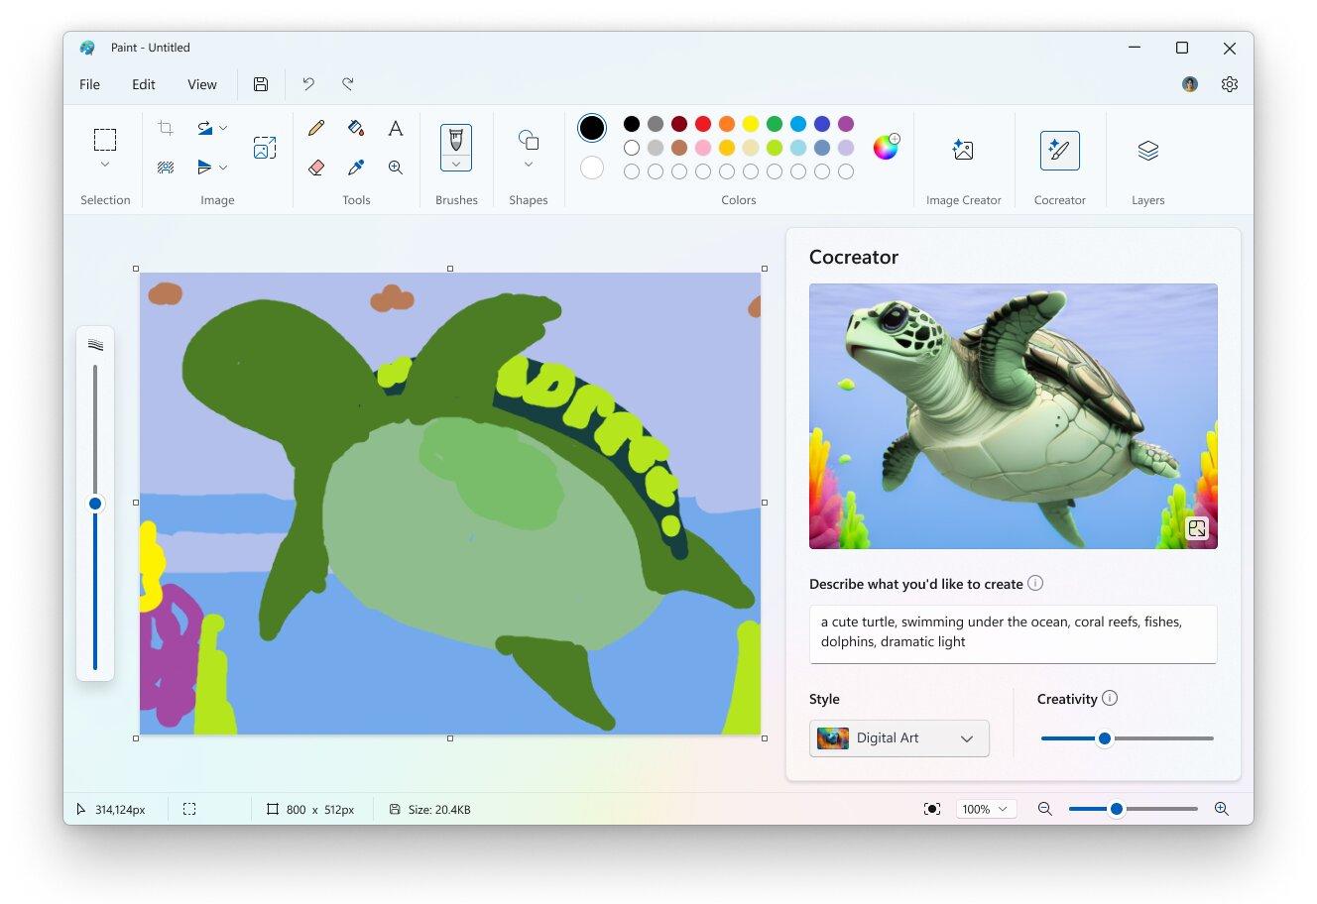Toggle the Cocreator panel button
This screenshot has width=1317, height=904.
(1059, 151)
